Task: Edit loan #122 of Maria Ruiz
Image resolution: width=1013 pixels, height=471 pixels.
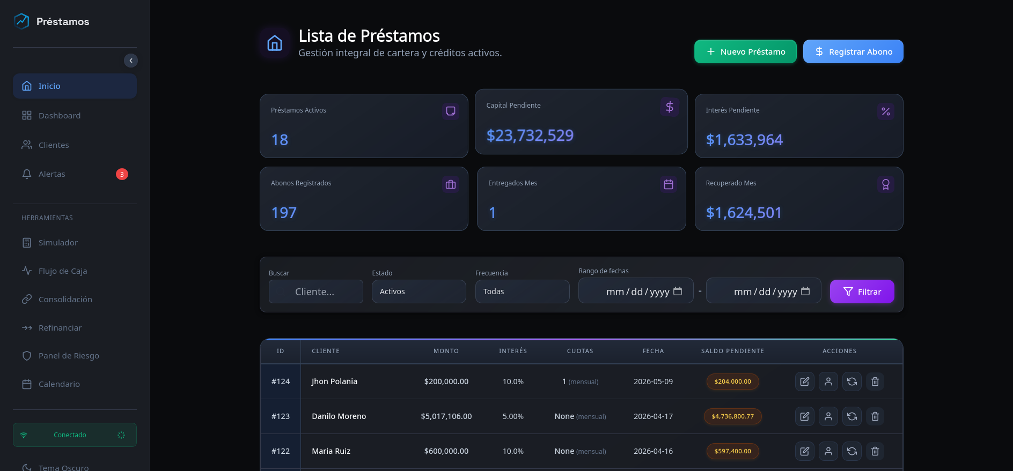Action: 805,451
